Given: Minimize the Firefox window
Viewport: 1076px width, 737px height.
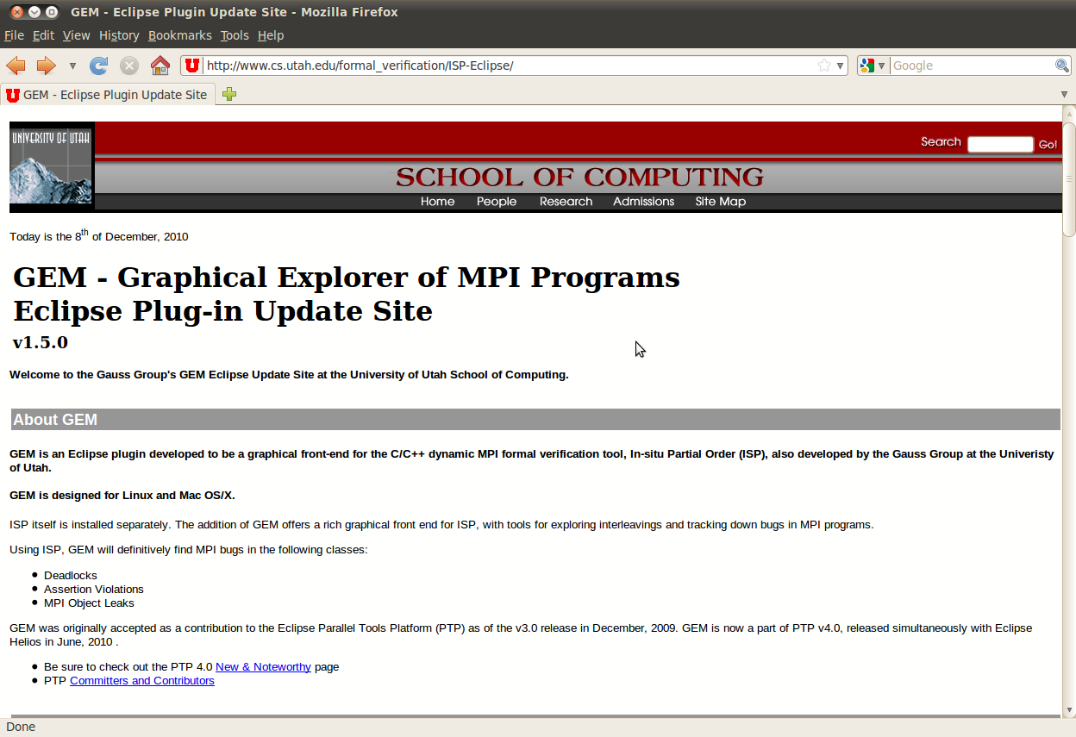Looking at the screenshot, I should coord(34,12).
